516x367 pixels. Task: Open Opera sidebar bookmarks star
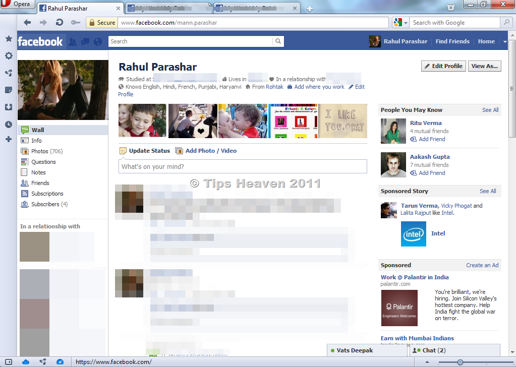coord(9,39)
